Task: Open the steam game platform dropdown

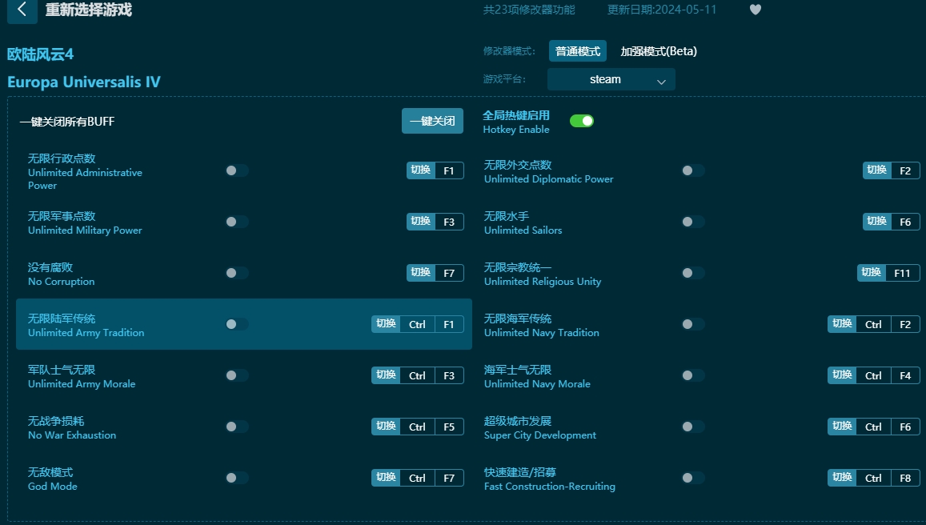Action: click(611, 80)
